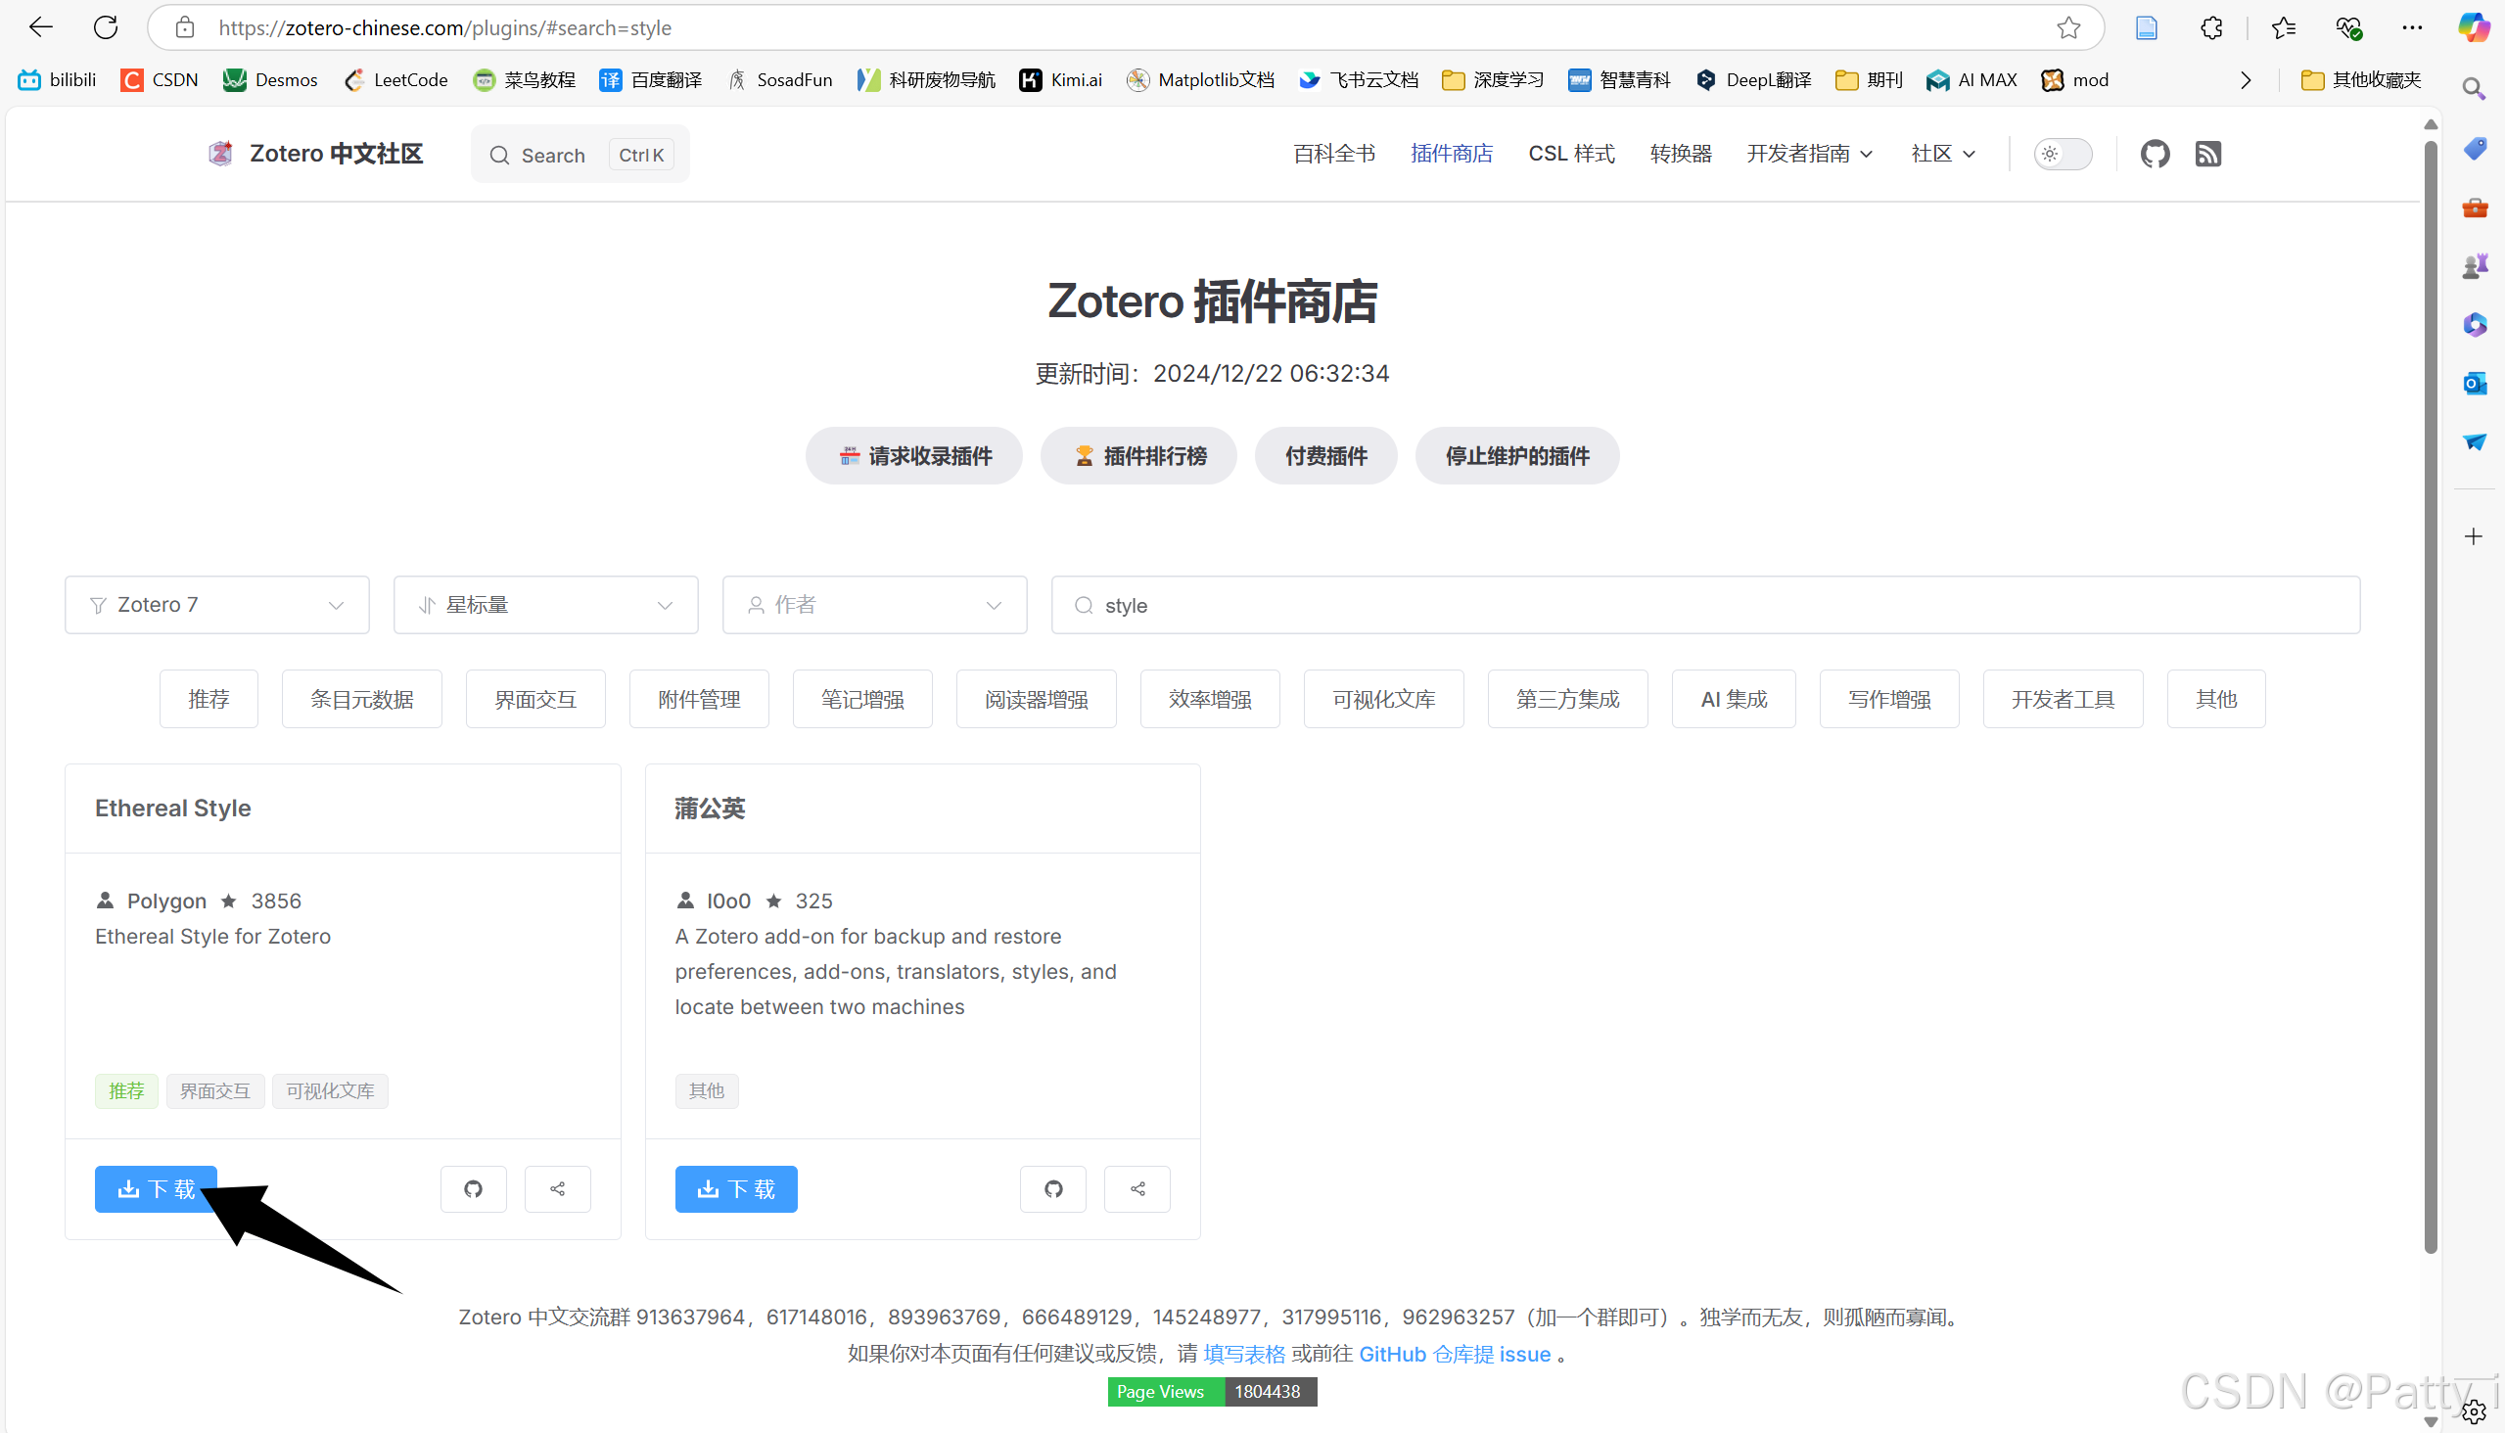Open the 开发者指南 navigation menu

[x=1808, y=155]
